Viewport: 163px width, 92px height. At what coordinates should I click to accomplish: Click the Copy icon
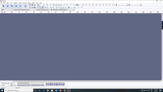pos(40,7)
